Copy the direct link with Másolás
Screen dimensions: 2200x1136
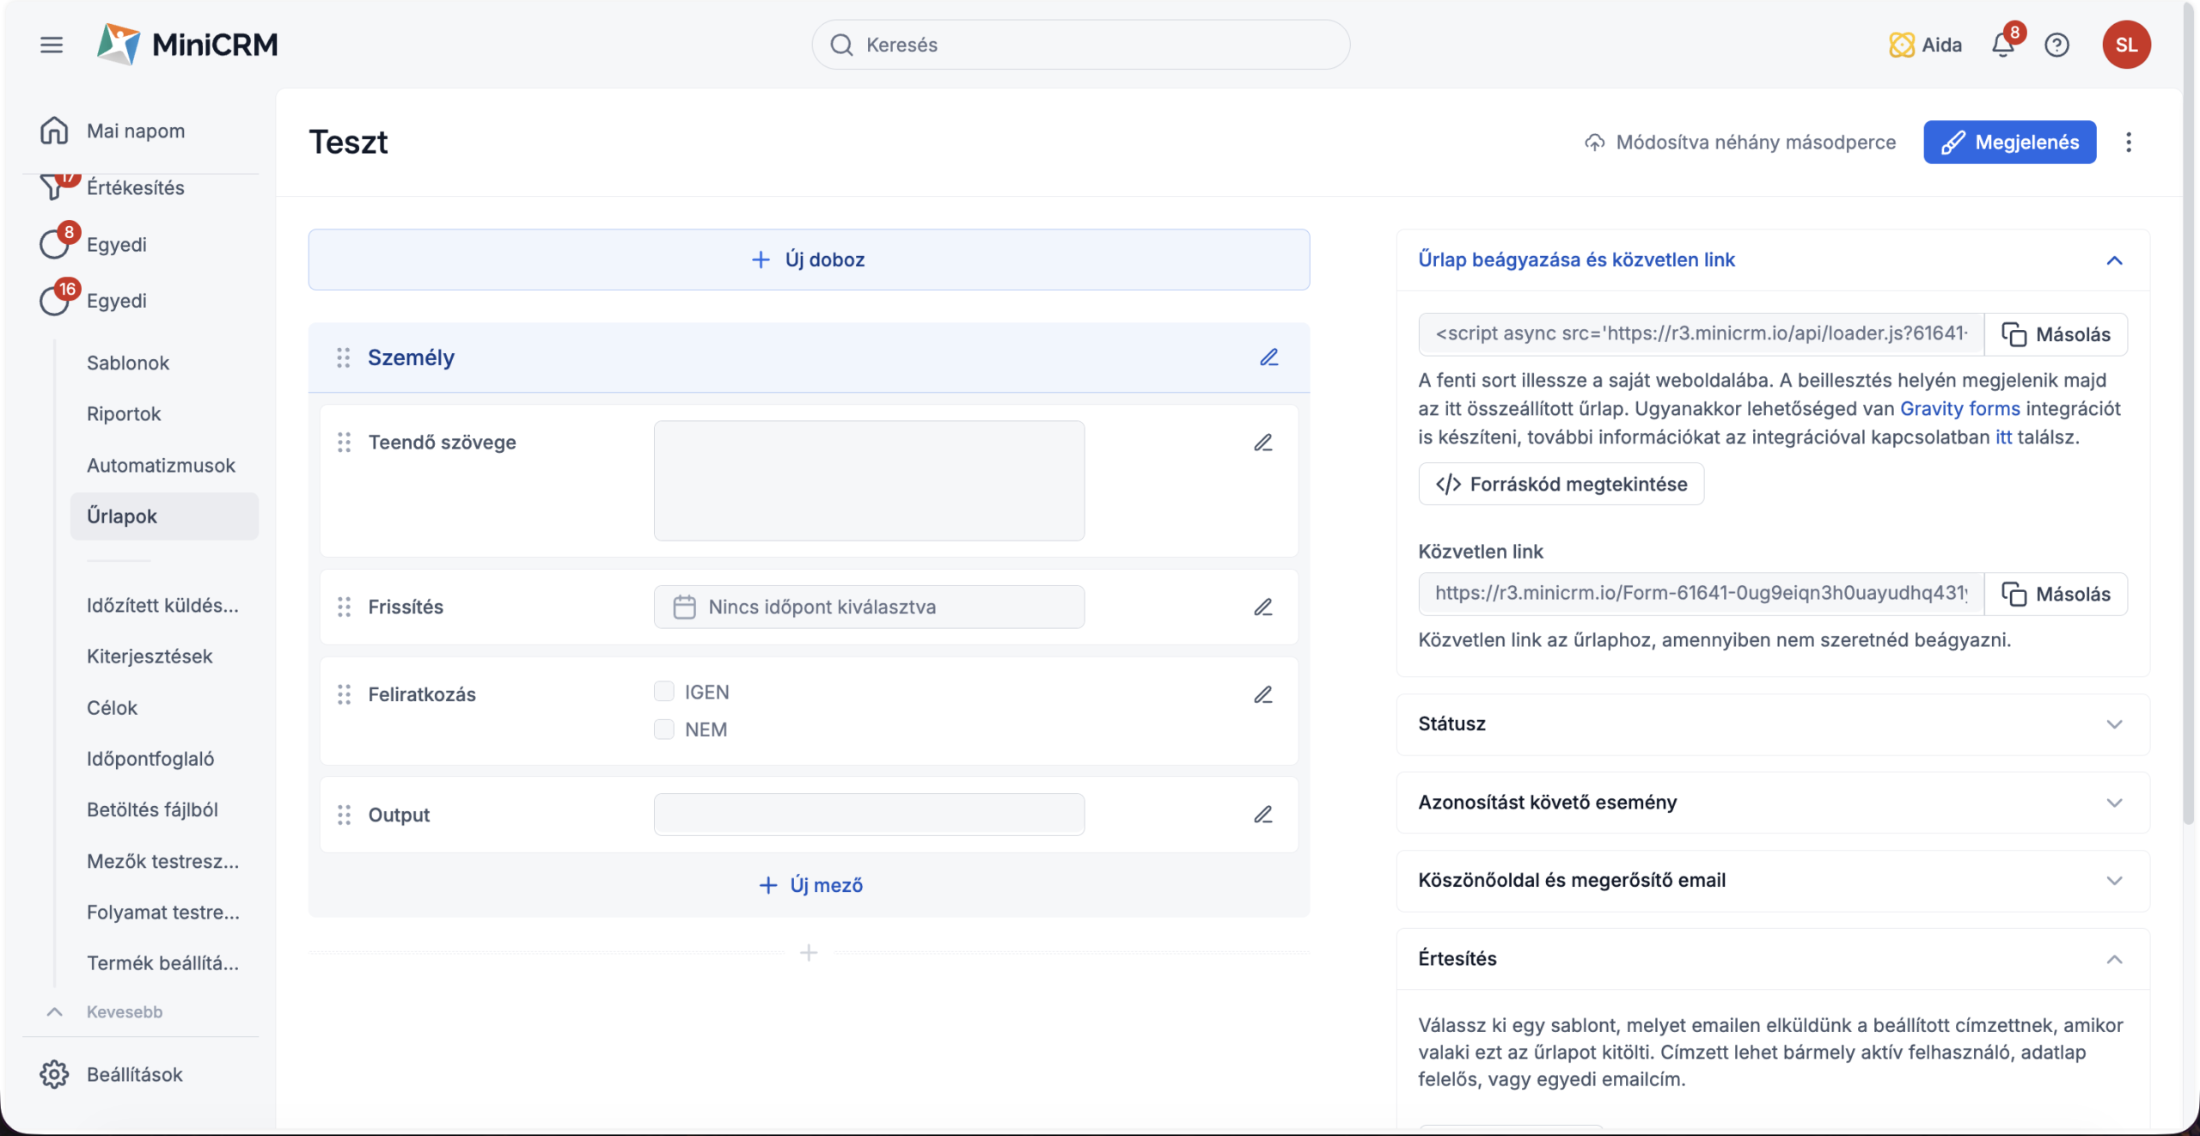[2056, 594]
